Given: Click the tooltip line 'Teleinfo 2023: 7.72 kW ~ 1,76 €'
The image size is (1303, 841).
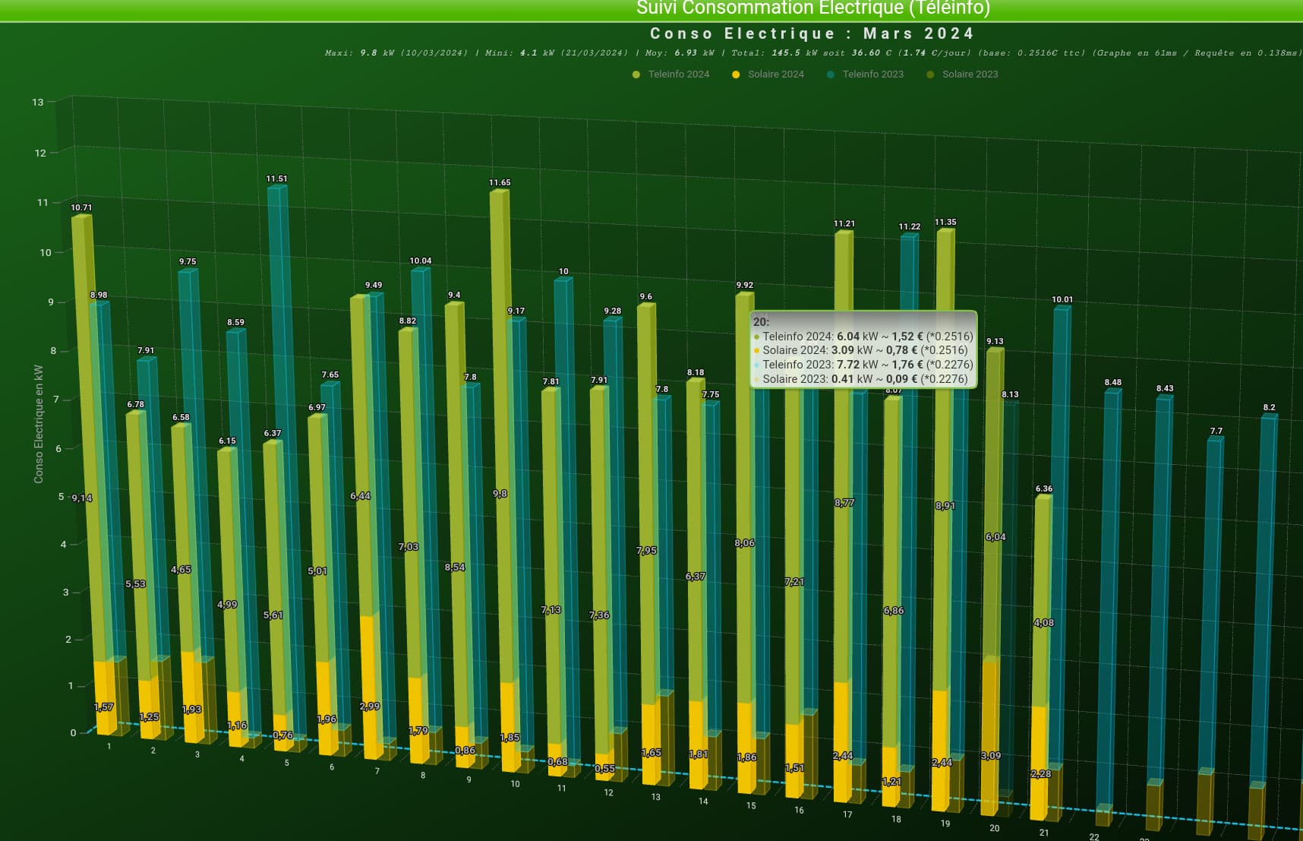Looking at the screenshot, I should (x=863, y=365).
